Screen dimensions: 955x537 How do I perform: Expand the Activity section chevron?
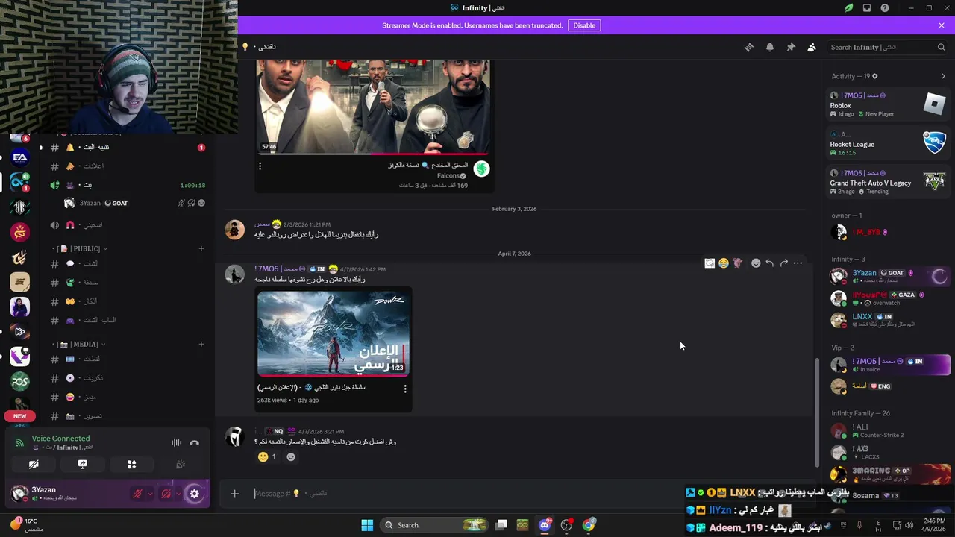pyautogui.click(x=943, y=76)
